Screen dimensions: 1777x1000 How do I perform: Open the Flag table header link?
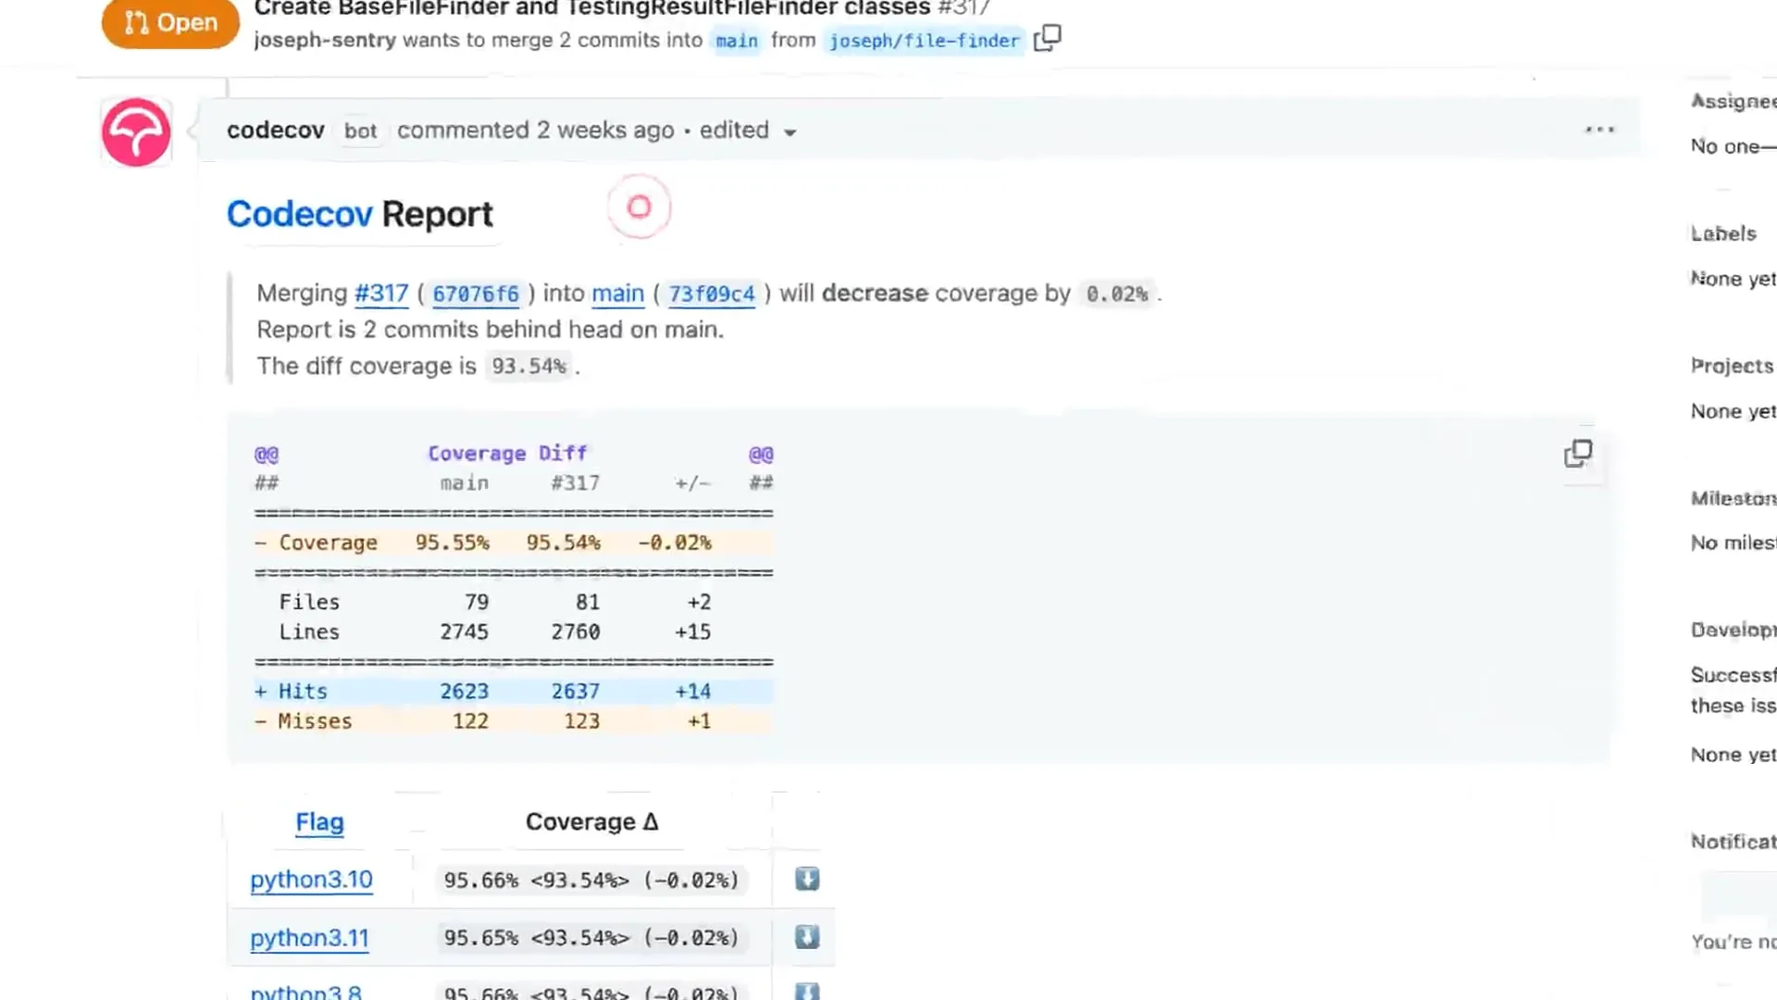(319, 822)
